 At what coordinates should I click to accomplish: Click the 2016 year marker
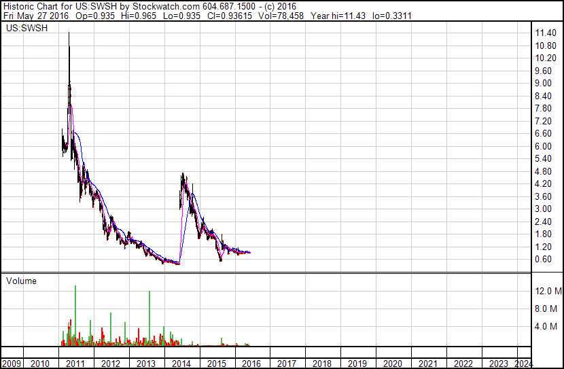[x=251, y=364]
